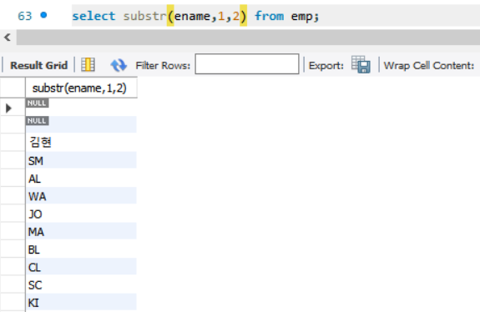Click the from keyword in query
This screenshot has height=312, width=480.
[269, 16]
